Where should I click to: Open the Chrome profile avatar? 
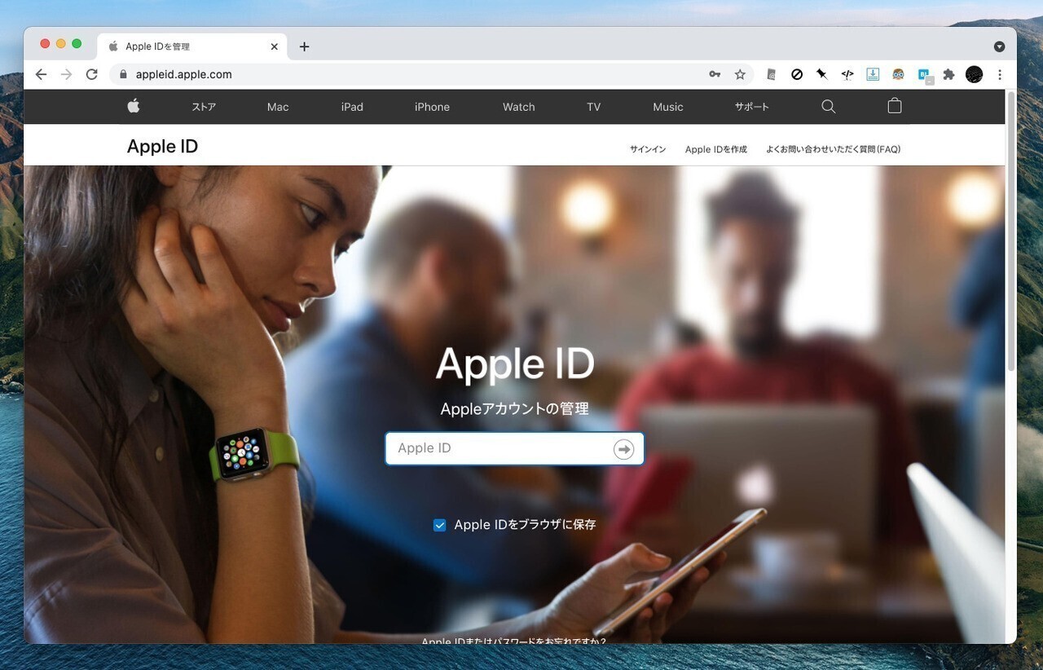(974, 74)
